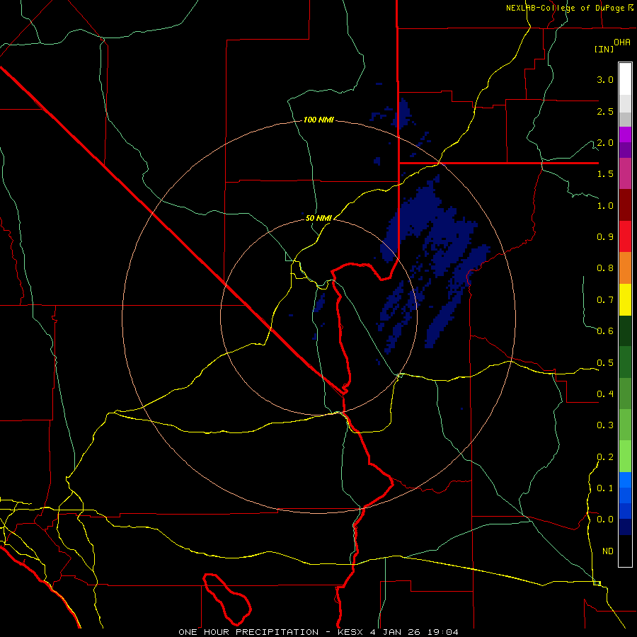Screen dimensions: 637x637
Task: Click the 1.5 scale value
Action: click(605, 174)
